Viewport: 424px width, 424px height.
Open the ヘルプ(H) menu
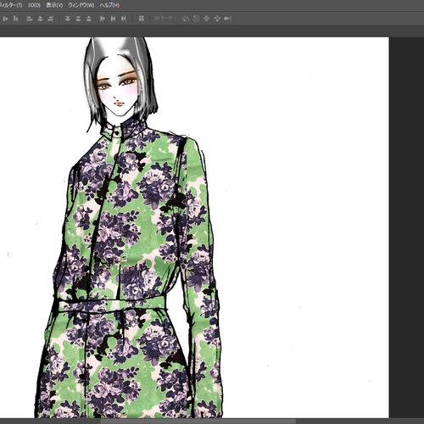[109, 5]
